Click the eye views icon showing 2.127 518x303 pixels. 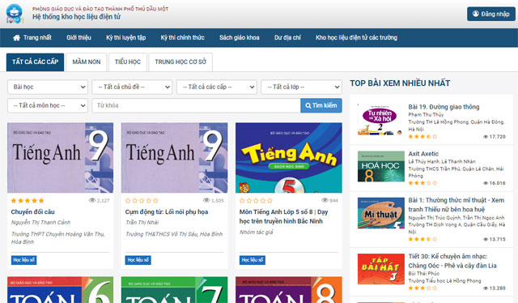pos(92,200)
